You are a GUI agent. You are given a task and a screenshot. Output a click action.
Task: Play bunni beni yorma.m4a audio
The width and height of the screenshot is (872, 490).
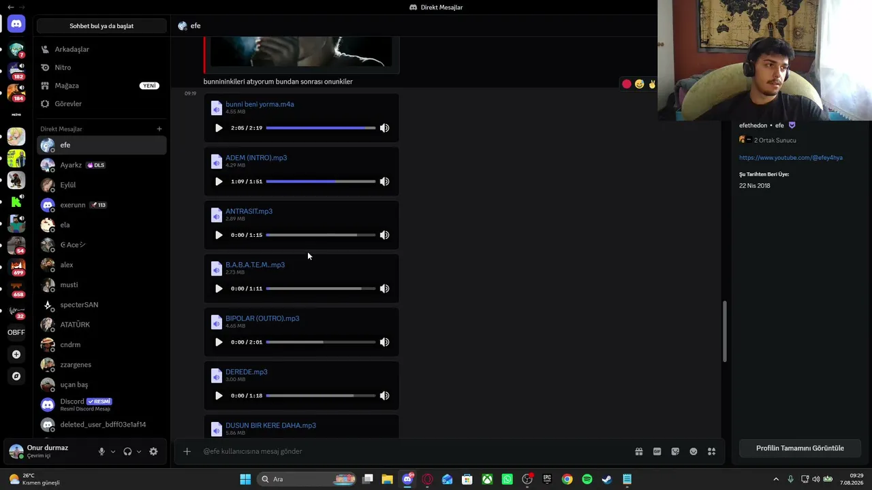tap(219, 128)
